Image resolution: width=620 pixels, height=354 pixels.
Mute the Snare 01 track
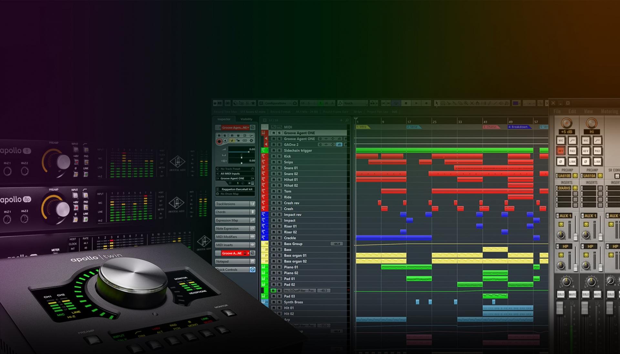[x=274, y=168]
